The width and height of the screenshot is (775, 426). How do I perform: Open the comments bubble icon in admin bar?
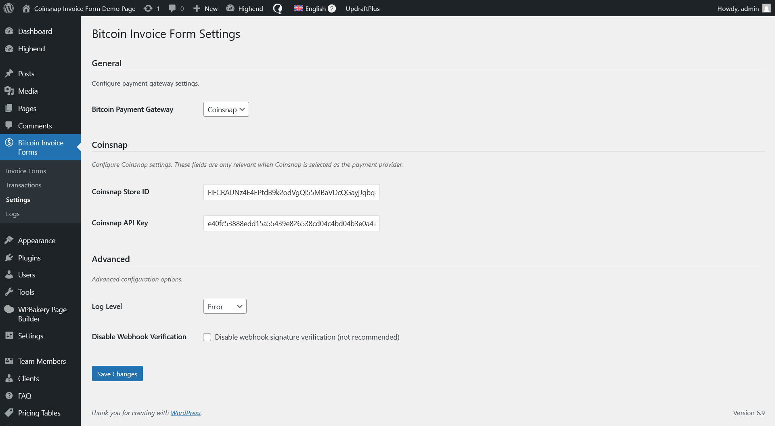(x=172, y=8)
